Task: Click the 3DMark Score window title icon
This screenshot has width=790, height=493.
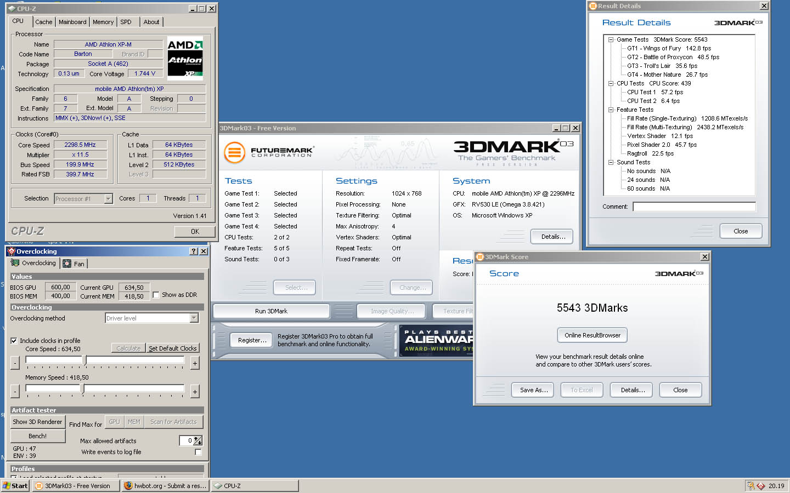Action: pos(479,257)
